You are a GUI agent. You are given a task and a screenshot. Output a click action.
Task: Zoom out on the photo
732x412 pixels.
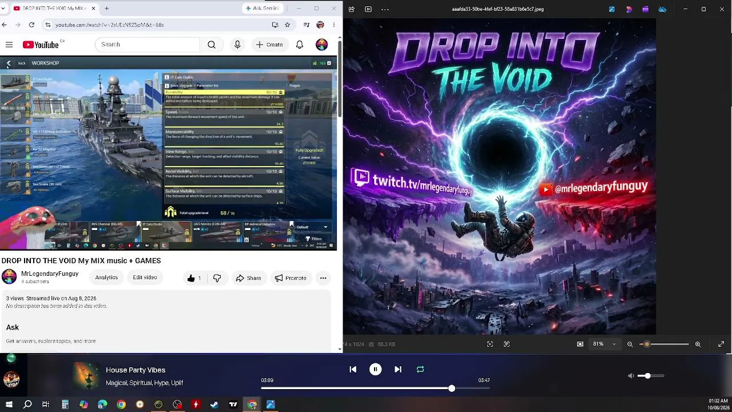[630, 344]
